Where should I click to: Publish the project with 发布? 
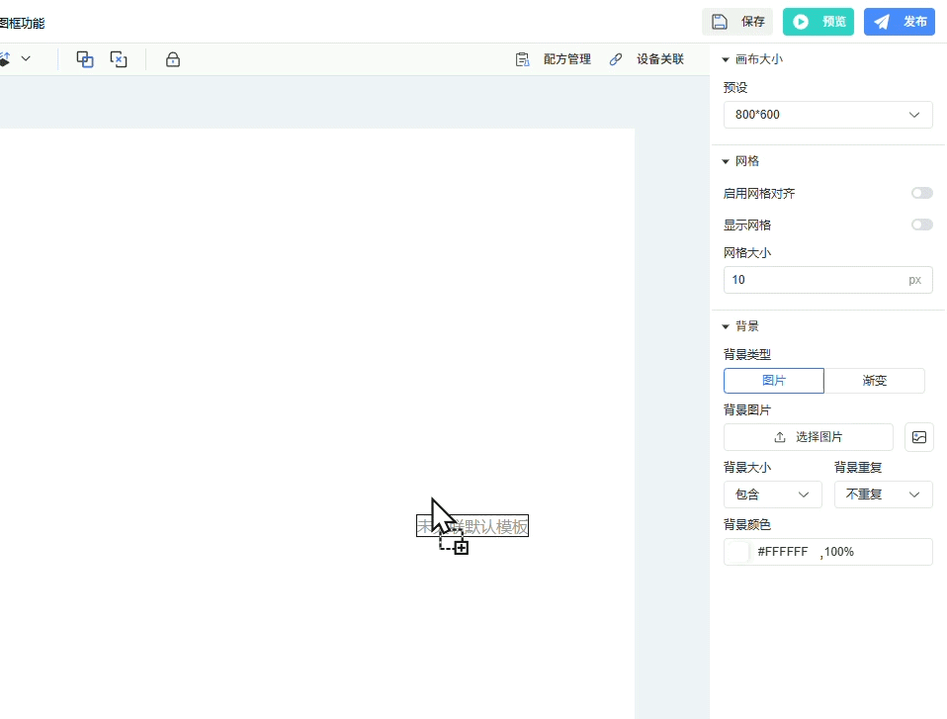[900, 22]
